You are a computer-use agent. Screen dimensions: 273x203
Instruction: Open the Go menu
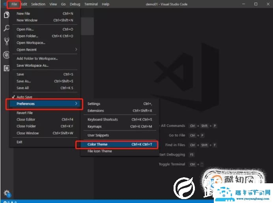click(x=63, y=4)
